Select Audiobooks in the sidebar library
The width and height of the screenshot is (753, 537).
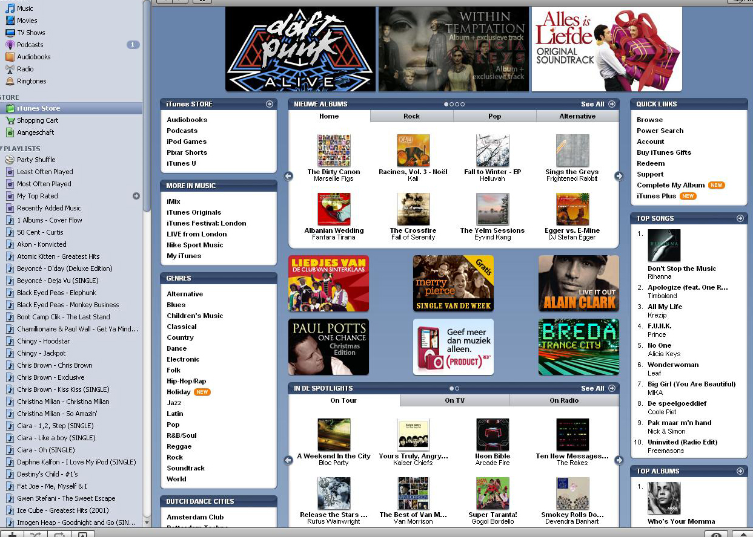(33, 57)
